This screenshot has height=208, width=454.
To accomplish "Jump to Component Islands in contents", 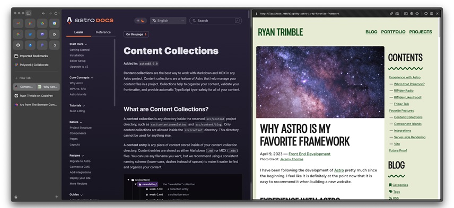I will (x=407, y=124).
